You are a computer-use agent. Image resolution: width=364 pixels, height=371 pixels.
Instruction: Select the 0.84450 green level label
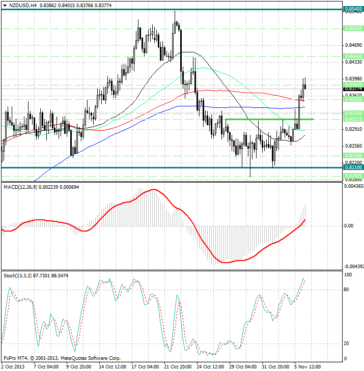click(353, 56)
